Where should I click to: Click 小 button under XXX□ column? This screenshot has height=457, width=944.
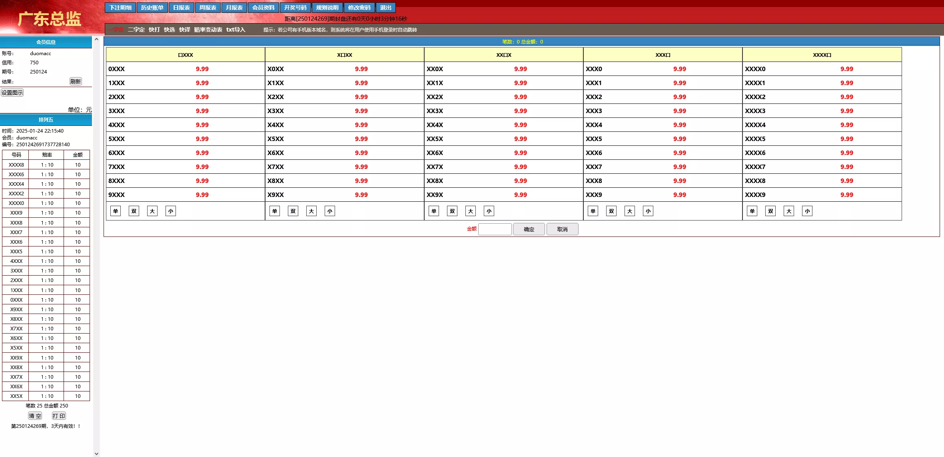648,211
